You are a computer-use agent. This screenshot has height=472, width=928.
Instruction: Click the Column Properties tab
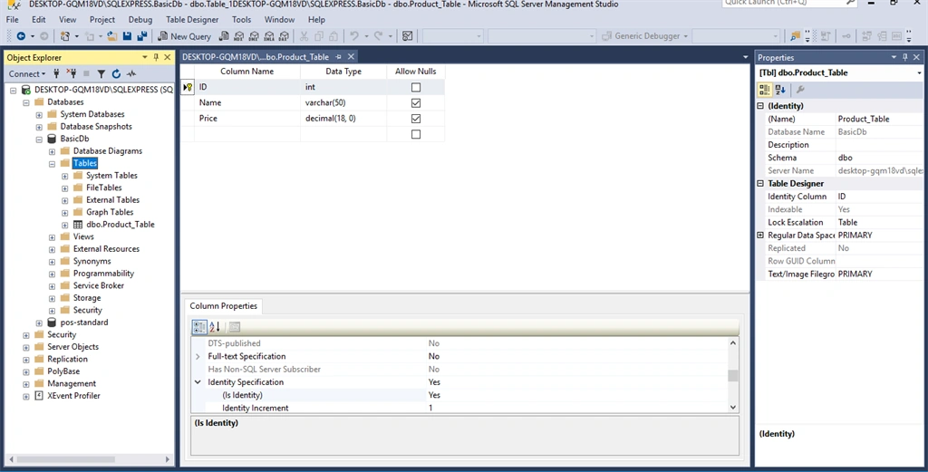(x=223, y=306)
